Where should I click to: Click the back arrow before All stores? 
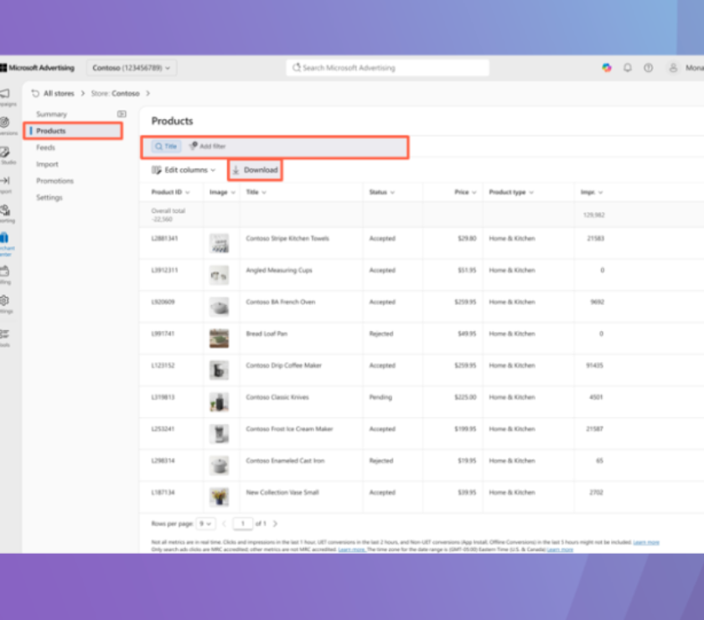(x=35, y=93)
